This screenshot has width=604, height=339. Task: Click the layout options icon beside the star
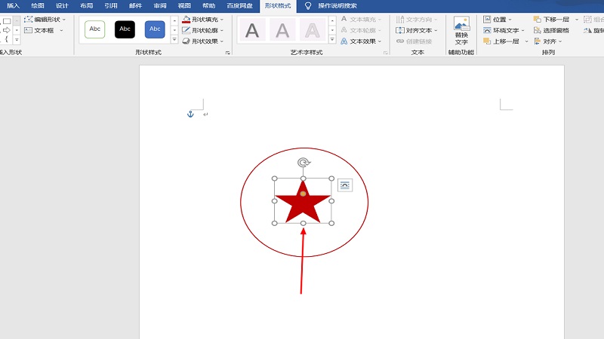coord(344,185)
